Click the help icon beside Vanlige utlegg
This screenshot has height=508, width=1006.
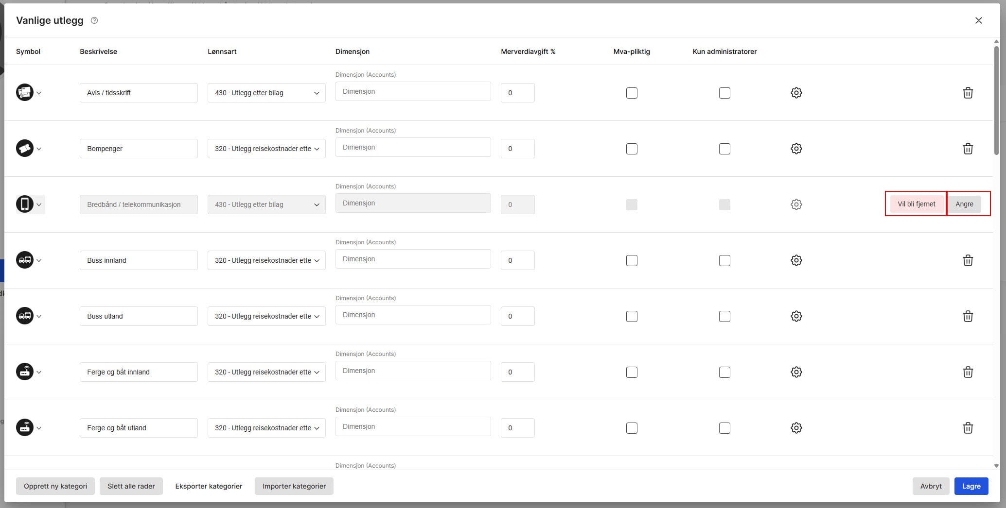click(94, 20)
